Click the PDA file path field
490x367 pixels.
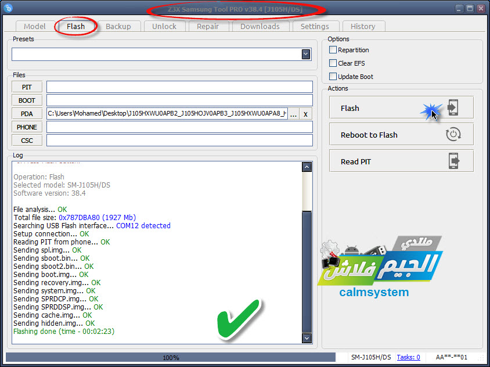(167, 114)
